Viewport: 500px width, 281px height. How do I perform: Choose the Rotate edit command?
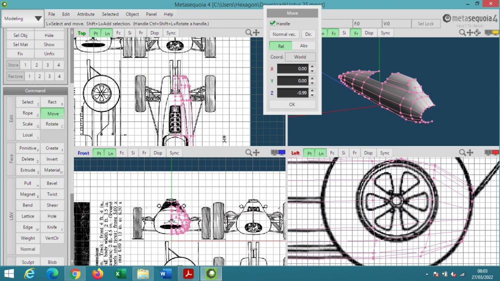coord(52,124)
